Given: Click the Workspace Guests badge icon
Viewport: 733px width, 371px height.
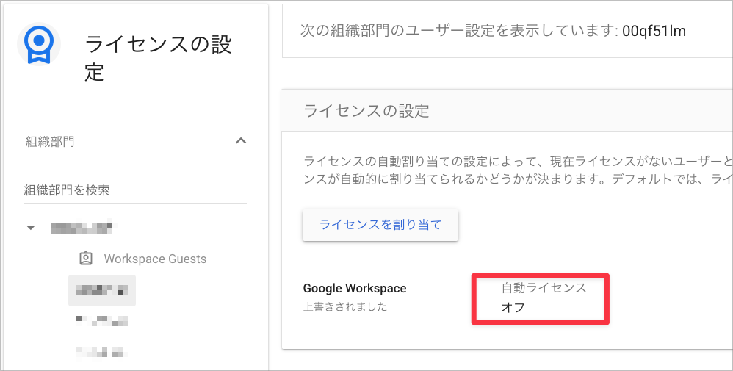Looking at the screenshot, I should click(86, 259).
